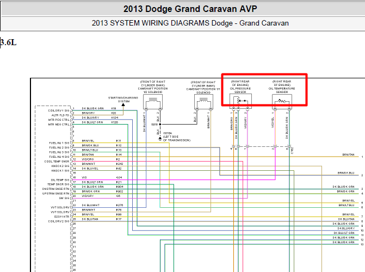This screenshot has width=365, height=272.
Task: Click the page title '2013 Dodge Grand Caravan AVP'
Action: (x=190, y=9)
